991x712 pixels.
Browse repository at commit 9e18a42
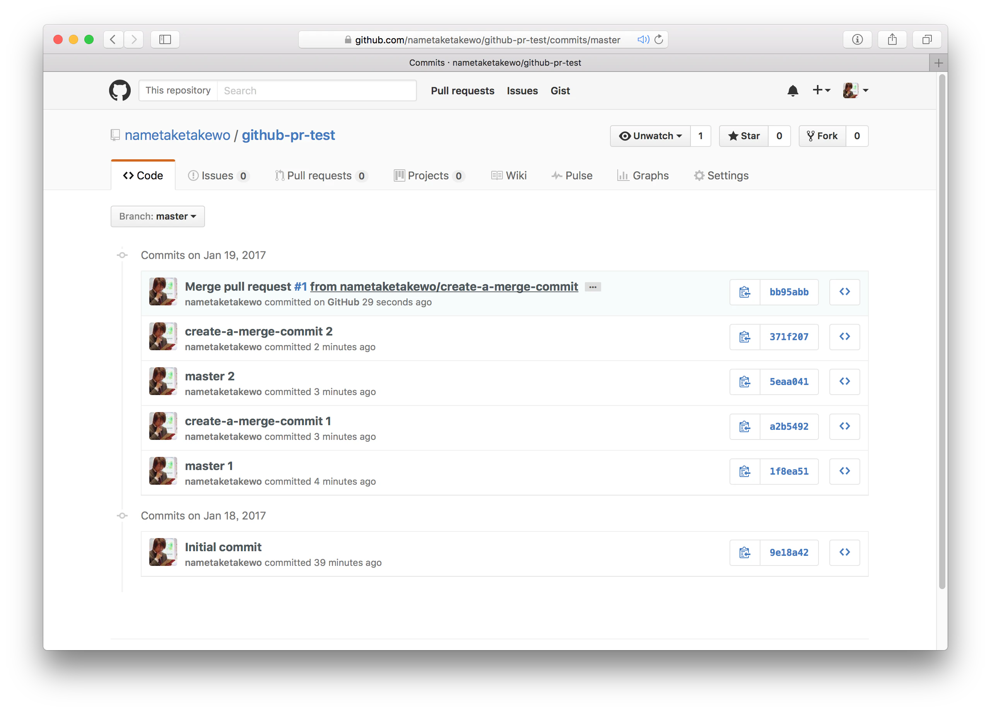click(845, 553)
